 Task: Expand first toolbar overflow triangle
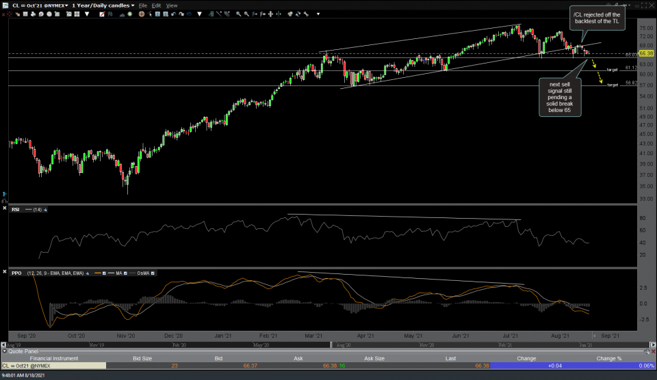(x=87, y=14)
